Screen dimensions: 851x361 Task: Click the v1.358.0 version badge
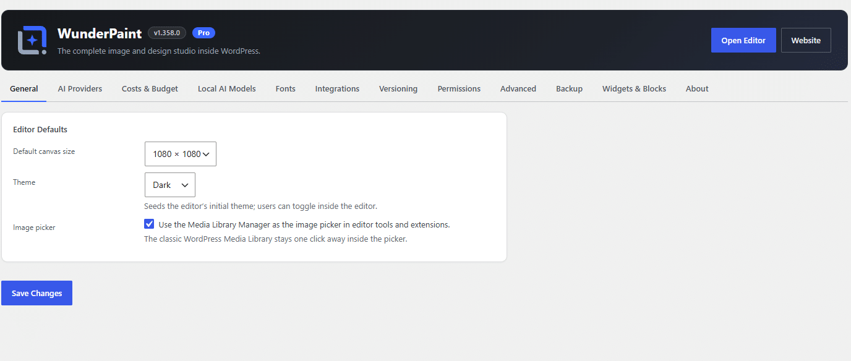(167, 33)
